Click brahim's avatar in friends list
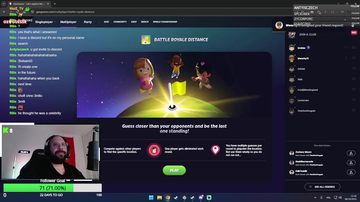This screenshot has width=360, height=202. pyautogui.click(x=292, y=48)
